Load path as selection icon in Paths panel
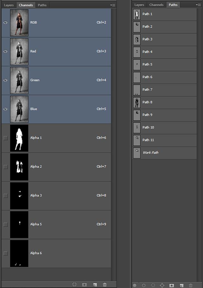Image resolution: width=203 pixels, height=288 pixels. pos(153,285)
